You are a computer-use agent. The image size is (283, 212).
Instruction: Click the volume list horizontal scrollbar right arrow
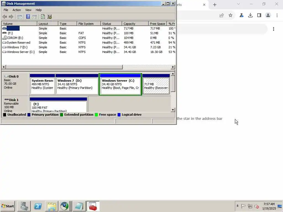pos(173,67)
